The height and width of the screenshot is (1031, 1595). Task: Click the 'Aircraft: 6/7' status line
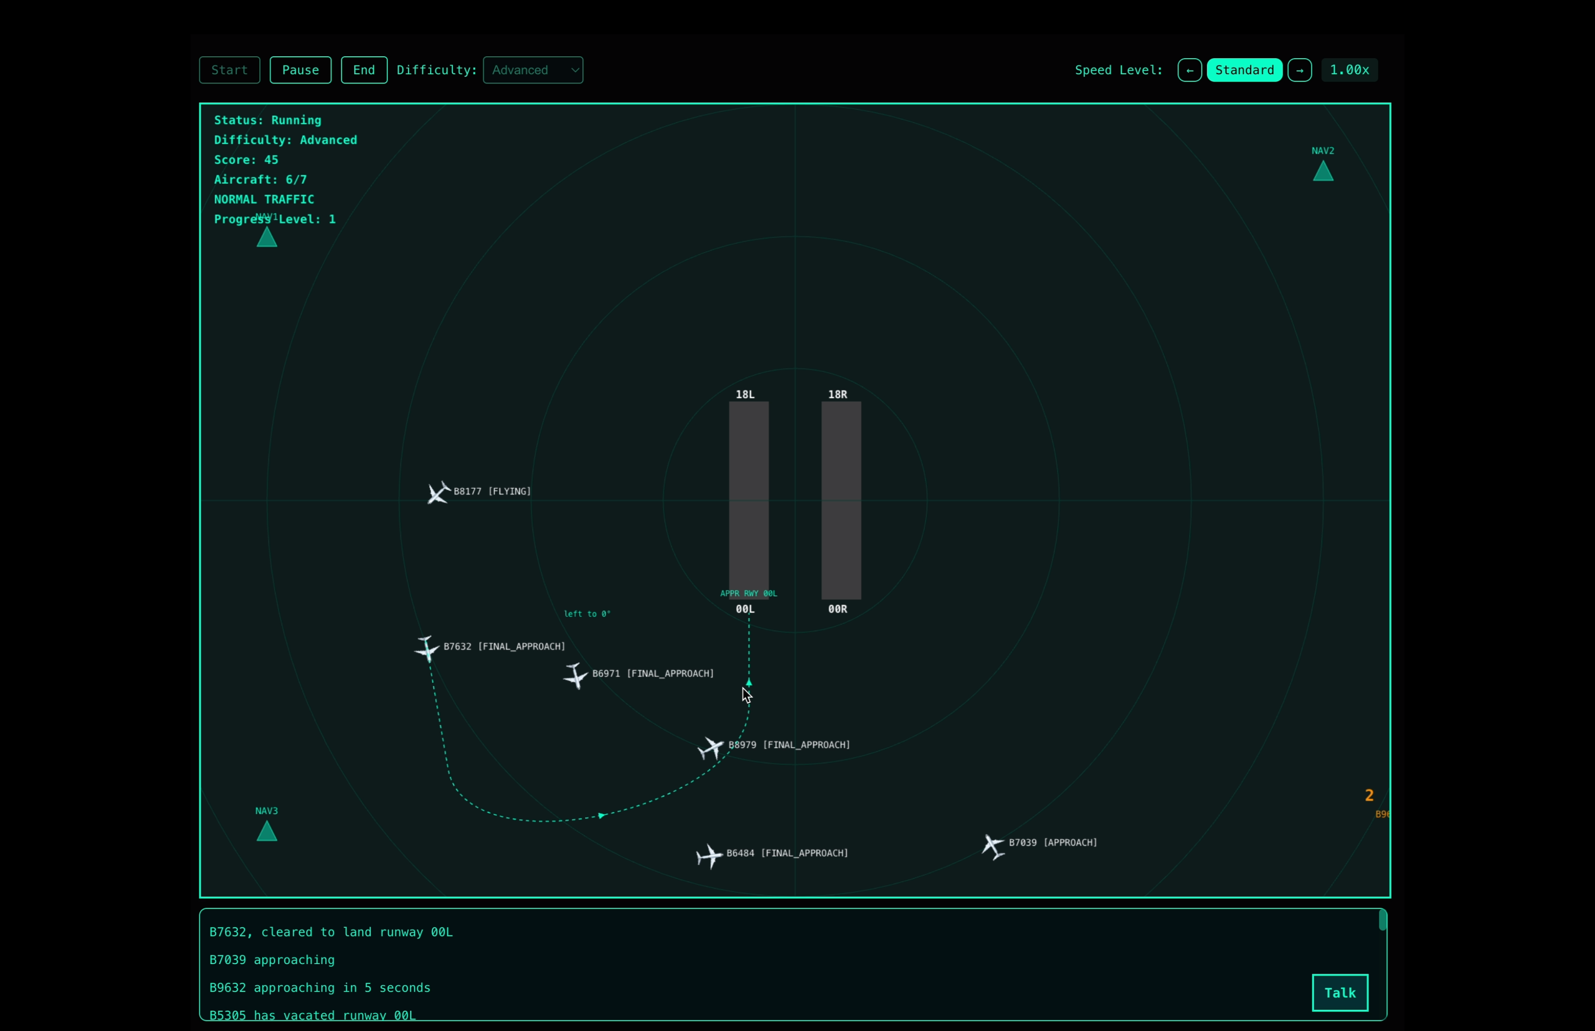coord(260,180)
